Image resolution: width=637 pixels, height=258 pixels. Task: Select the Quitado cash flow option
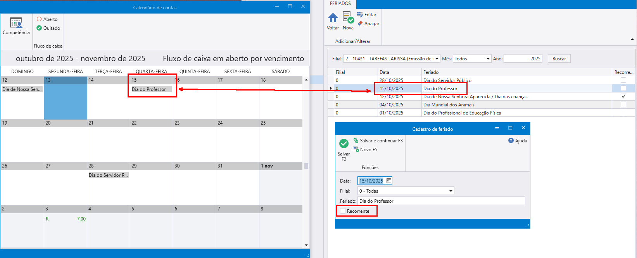48,28
